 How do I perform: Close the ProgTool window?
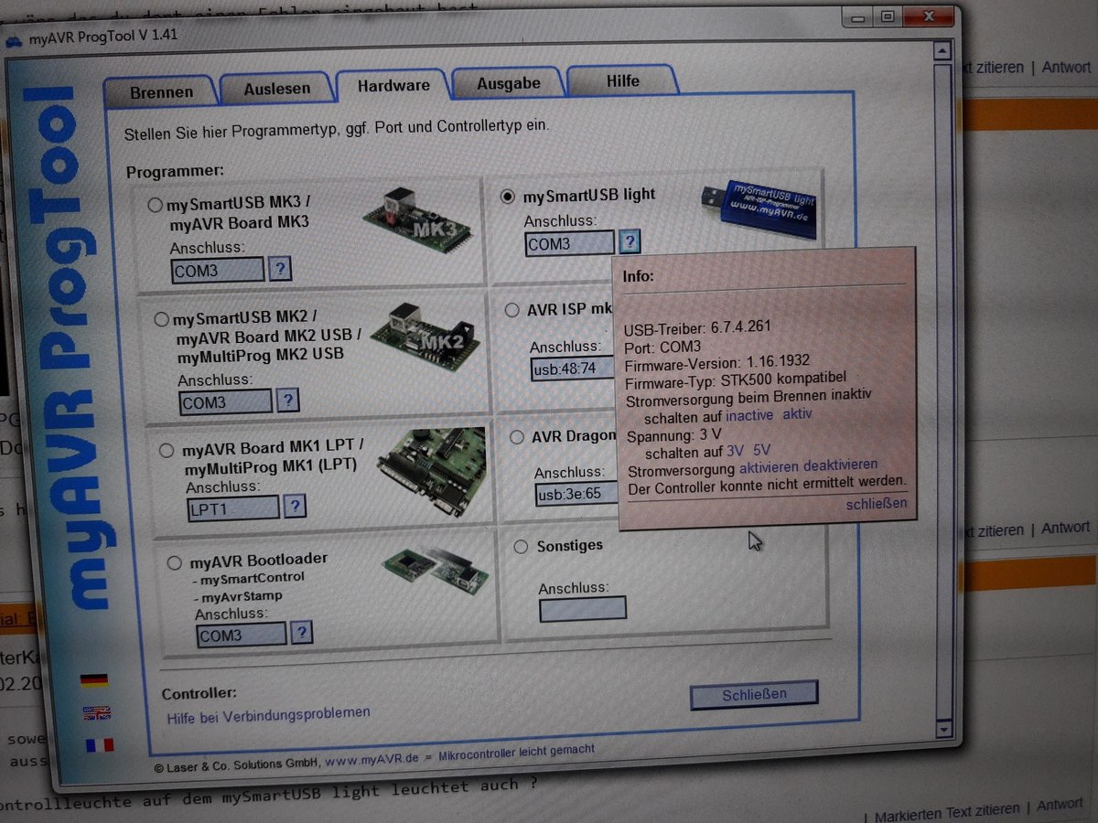[928, 16]
